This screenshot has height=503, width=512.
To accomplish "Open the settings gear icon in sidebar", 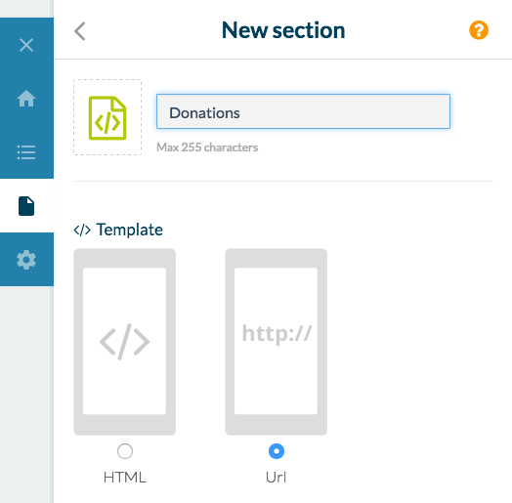I will [26, 260].
